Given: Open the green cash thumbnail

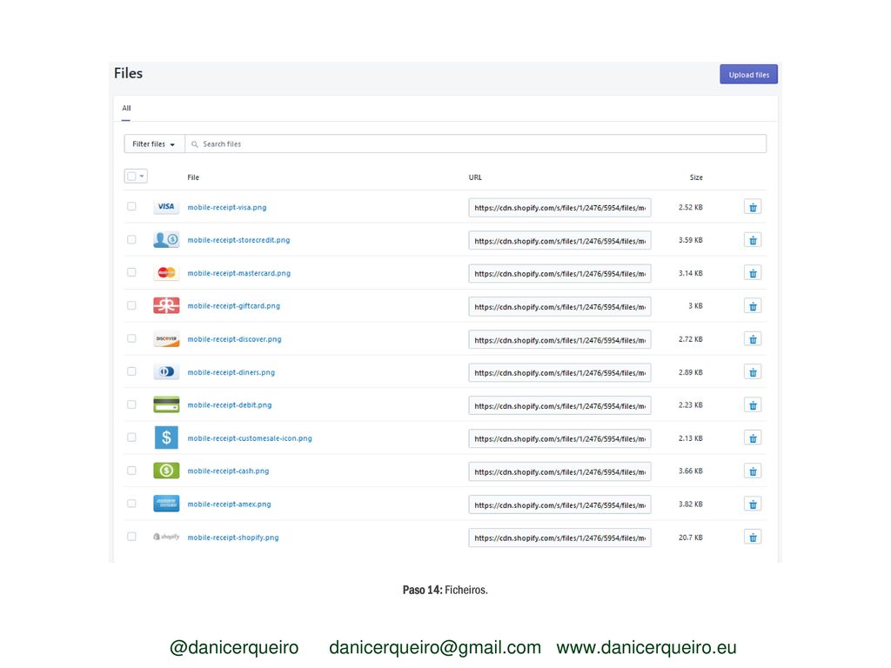Looking at the screenshot, I should 166,471.
